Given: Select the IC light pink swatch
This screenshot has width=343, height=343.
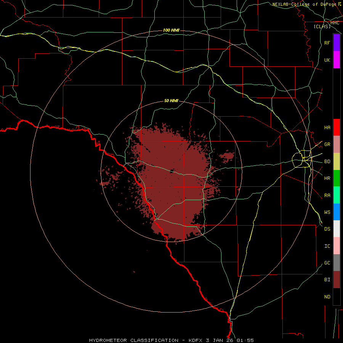Looking at the screenshot, I should (x=337, y=246).
